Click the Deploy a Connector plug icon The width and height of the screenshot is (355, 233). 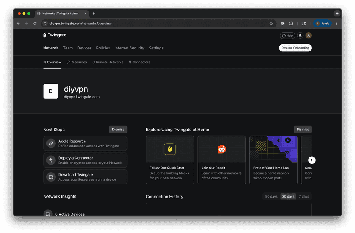[51, 160]
